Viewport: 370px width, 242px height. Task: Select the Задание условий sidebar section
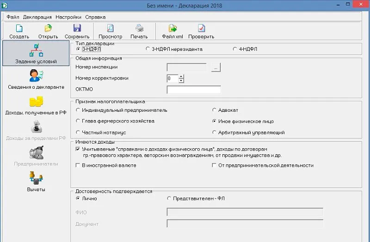36,53
